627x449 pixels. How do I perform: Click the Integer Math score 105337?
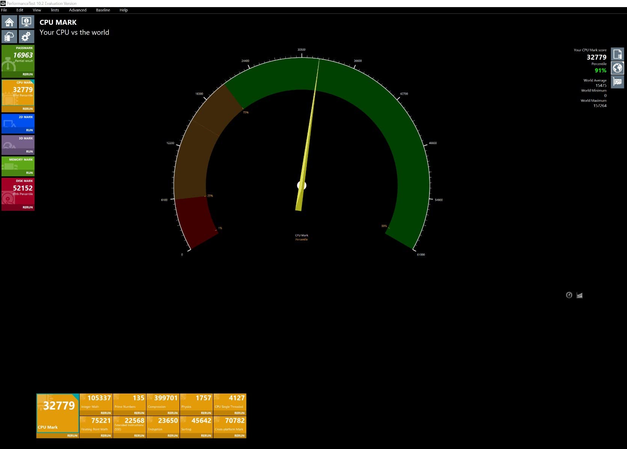coord(99,398)
